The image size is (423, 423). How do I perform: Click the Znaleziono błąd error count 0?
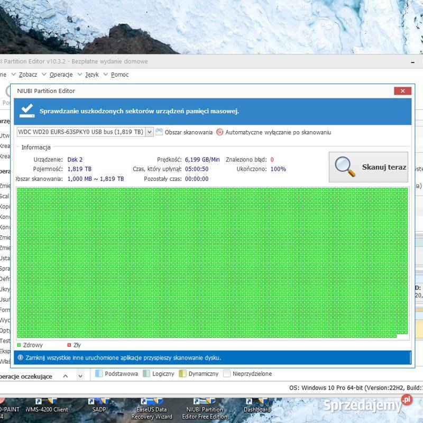point(272,160)
